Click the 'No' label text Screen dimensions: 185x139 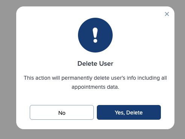62,113
